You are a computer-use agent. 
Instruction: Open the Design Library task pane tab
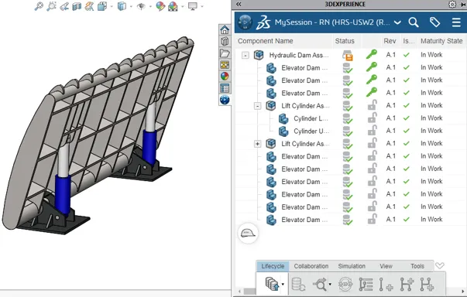pyautogui.click(x=225, y=41)
